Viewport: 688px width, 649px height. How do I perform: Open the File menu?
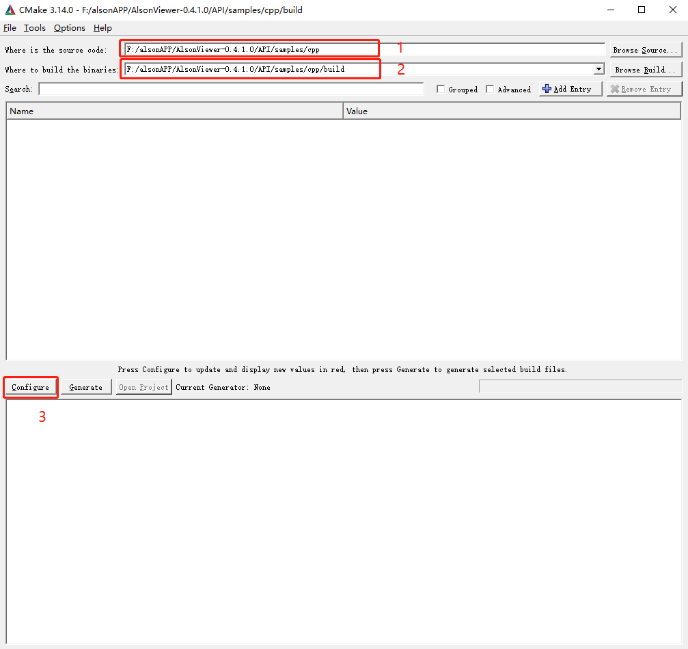pos(10,28)
